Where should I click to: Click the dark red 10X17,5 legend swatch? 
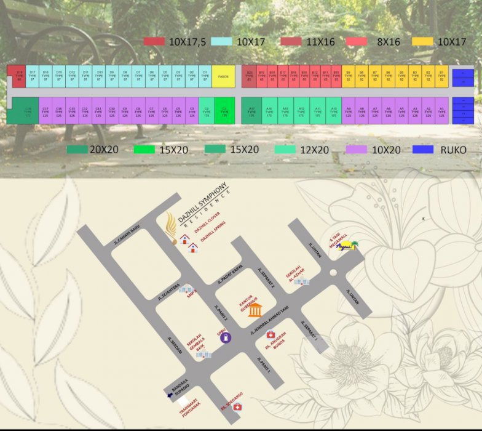(154, 41)
